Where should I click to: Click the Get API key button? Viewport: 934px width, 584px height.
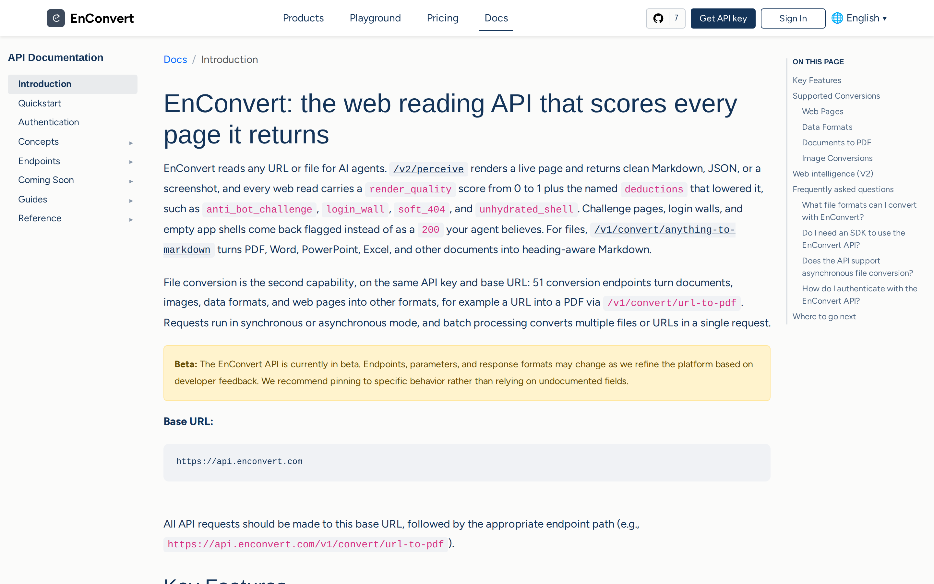coord(723,18)
